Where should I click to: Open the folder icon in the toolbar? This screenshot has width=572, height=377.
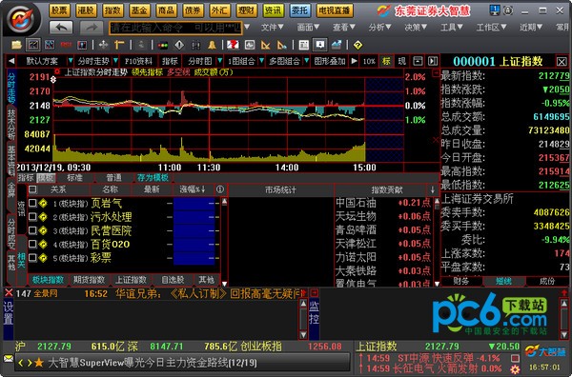coord(16,45)
